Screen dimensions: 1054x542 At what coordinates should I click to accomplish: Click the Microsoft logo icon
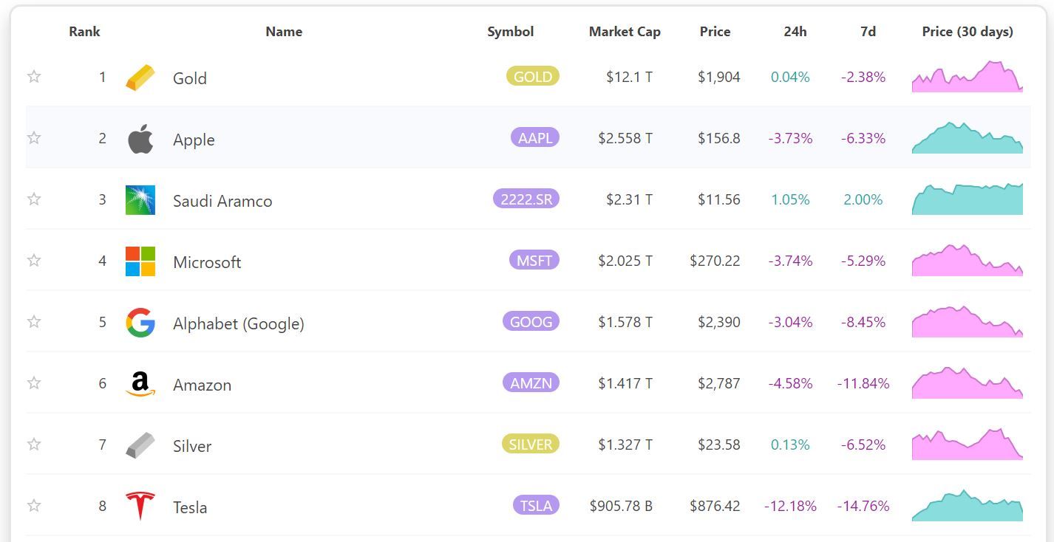coord(140,261)
